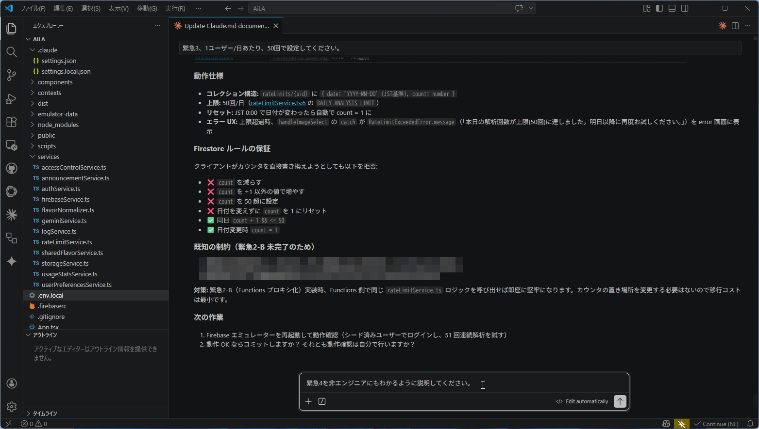The width and height of the screenshot is (759, 429).
Task: Toggle Edit automatically mode
Action: point(582,401)
